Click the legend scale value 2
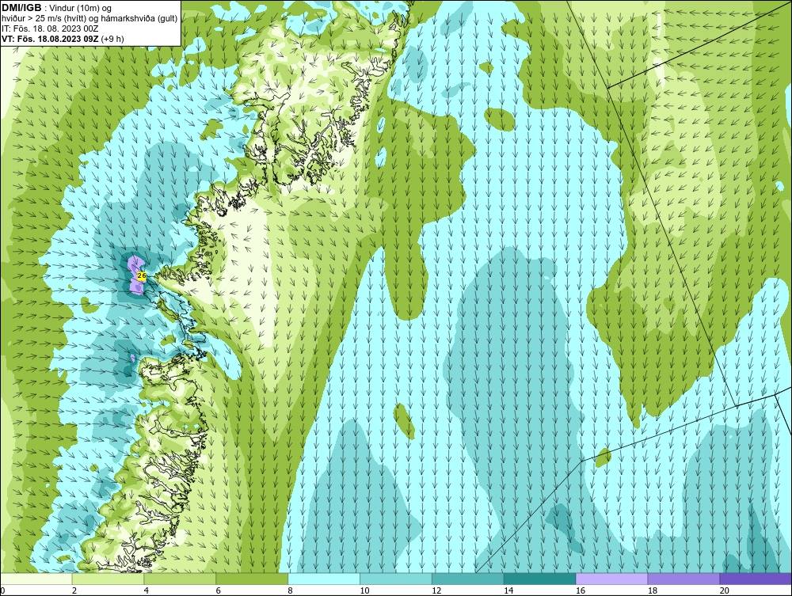Screen dimensions: 792x596 [x=74, y=590]
